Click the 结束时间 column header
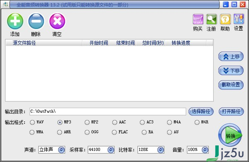The height and width of the screenshot is (162, 249). tap(122, 43)
